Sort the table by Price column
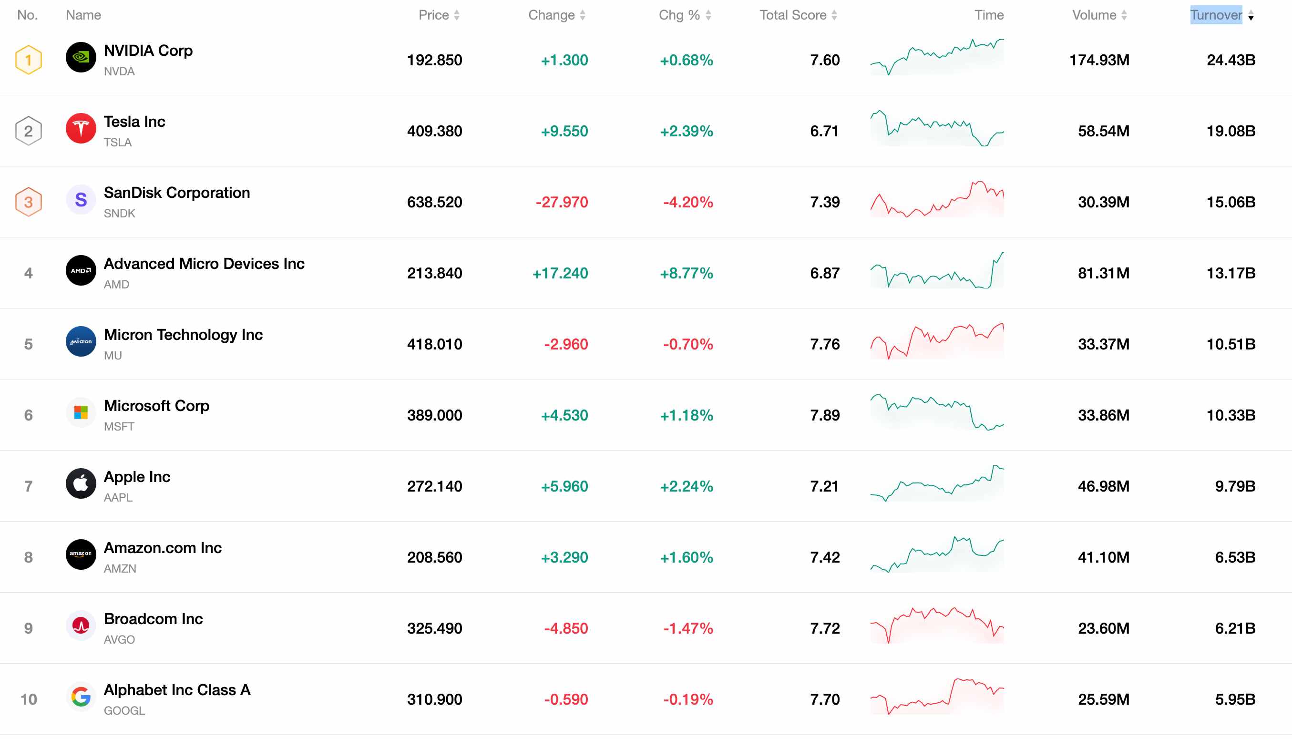The image size is (1292, 739). pyautogui.click(x=439, y=15)
